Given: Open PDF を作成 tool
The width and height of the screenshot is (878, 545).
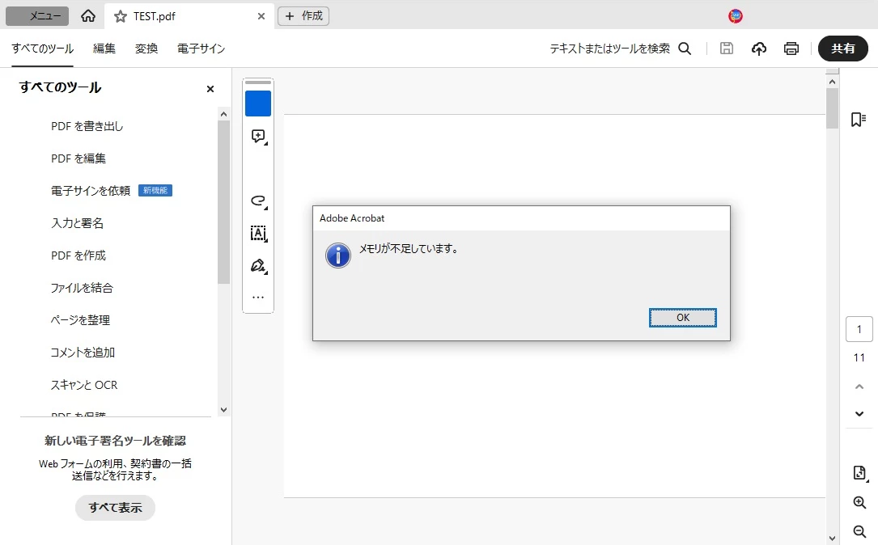Looking at the screenshot, I should click(78, 256).
